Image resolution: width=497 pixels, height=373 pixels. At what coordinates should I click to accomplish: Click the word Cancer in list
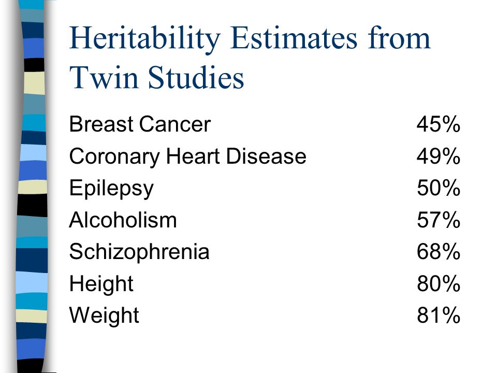[174, 124]
